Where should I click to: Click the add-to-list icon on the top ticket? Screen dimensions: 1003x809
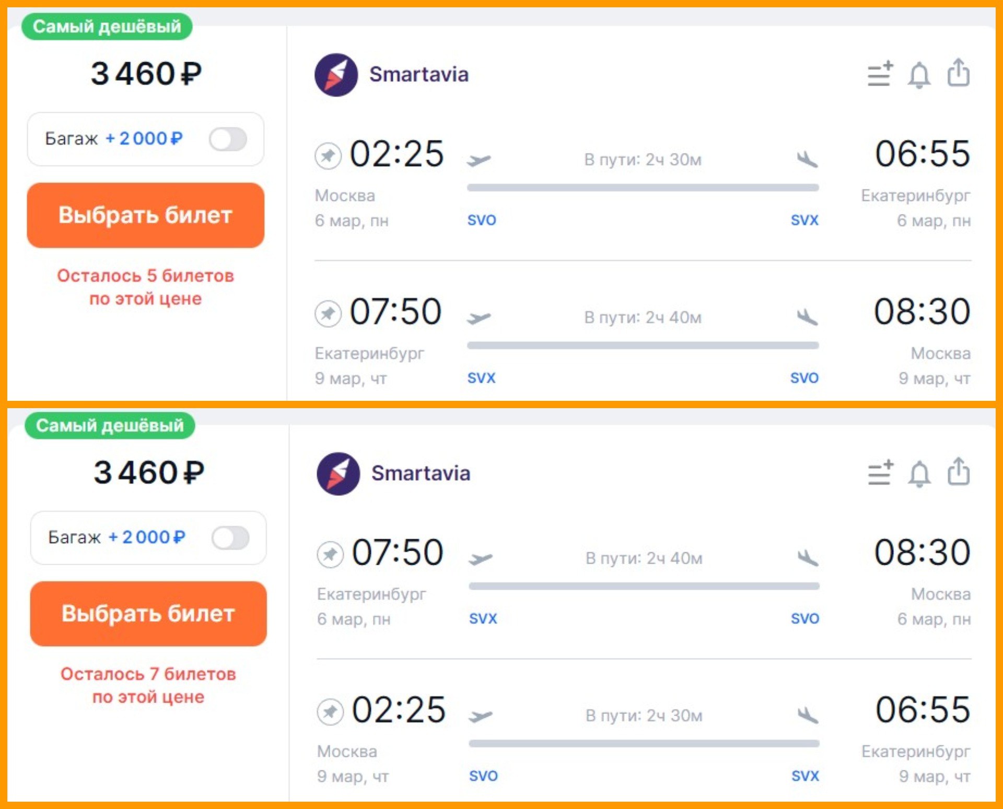[880, 74]
